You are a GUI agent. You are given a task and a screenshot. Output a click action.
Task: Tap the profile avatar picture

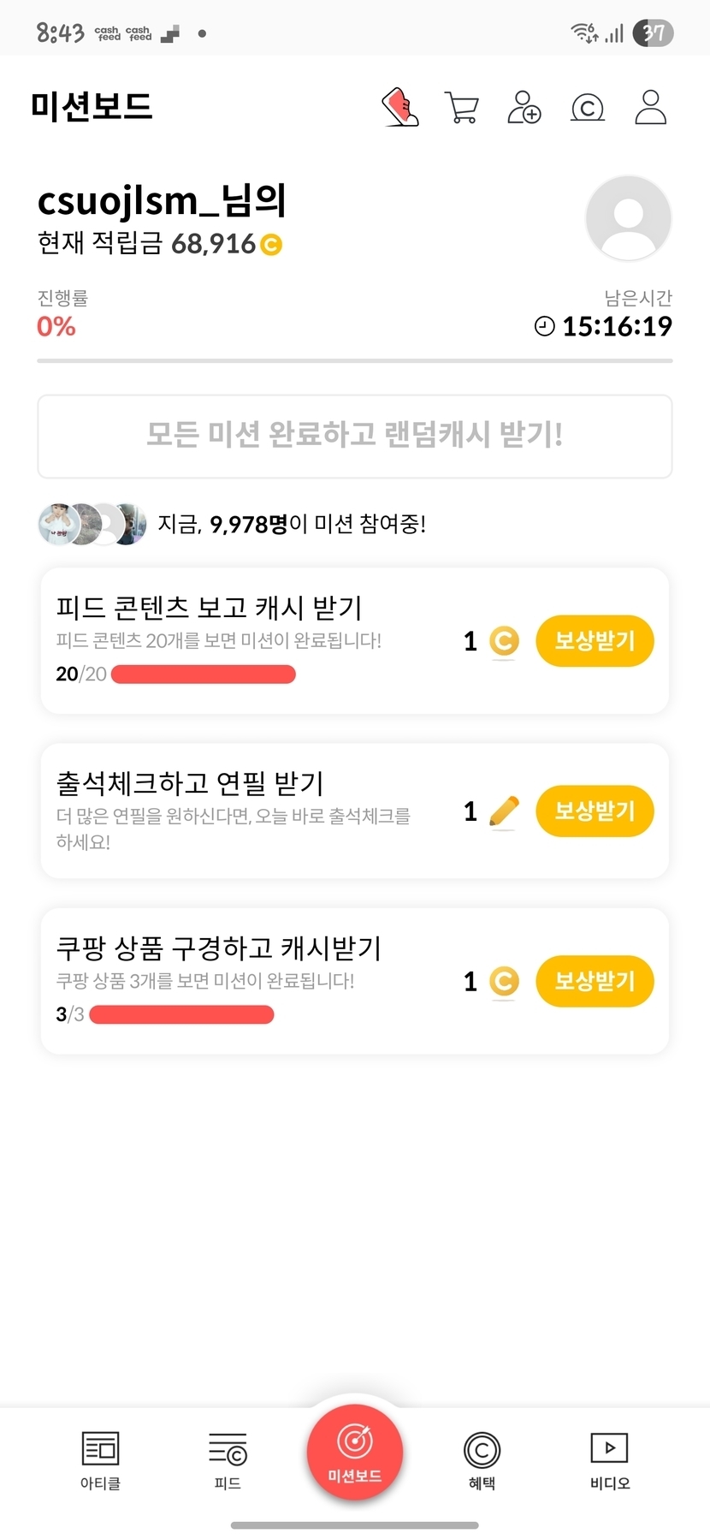pyautogui.click(x=629, y=218)
